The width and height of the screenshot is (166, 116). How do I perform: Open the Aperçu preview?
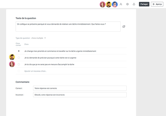click(157, 4)
